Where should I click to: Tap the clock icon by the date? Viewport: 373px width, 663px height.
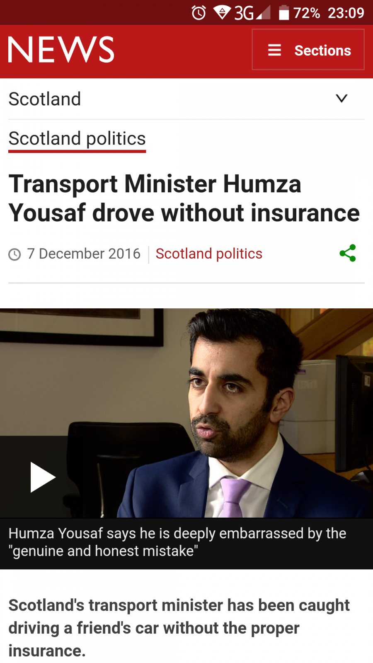[15, 254]
